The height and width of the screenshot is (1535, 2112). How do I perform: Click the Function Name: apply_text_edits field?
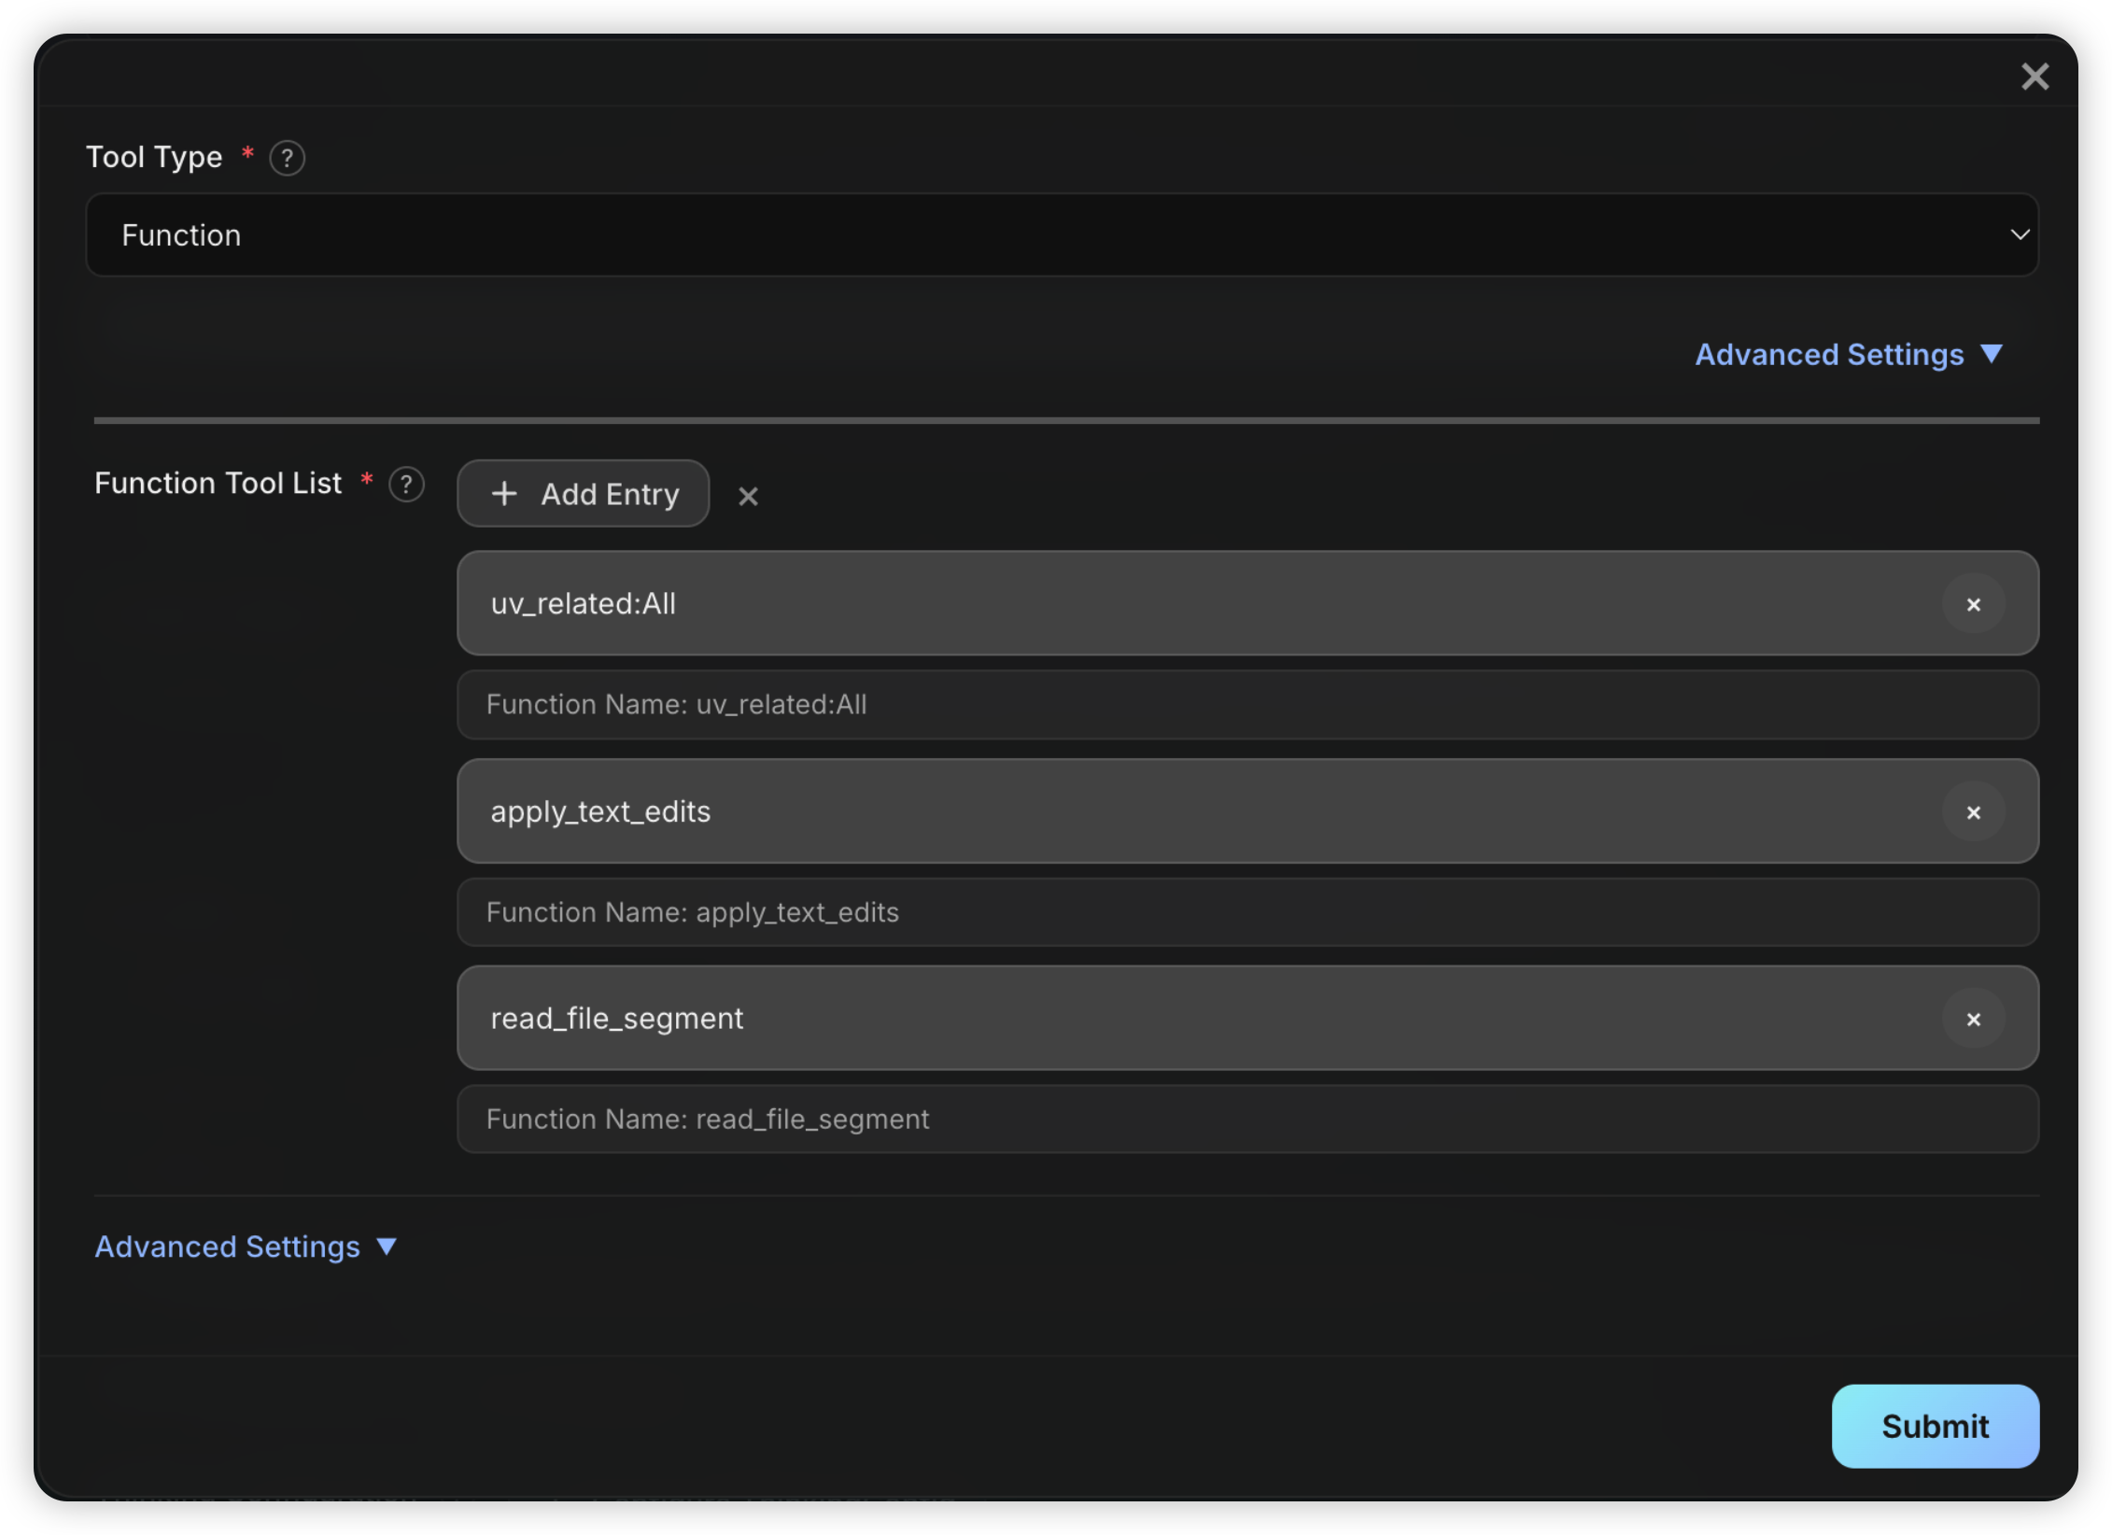pyautogui.click(x=1246, y=912)
